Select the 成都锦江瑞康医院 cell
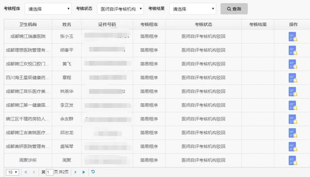Image resolution: width=310 pixels, height=177 pixels. point(28,36)
